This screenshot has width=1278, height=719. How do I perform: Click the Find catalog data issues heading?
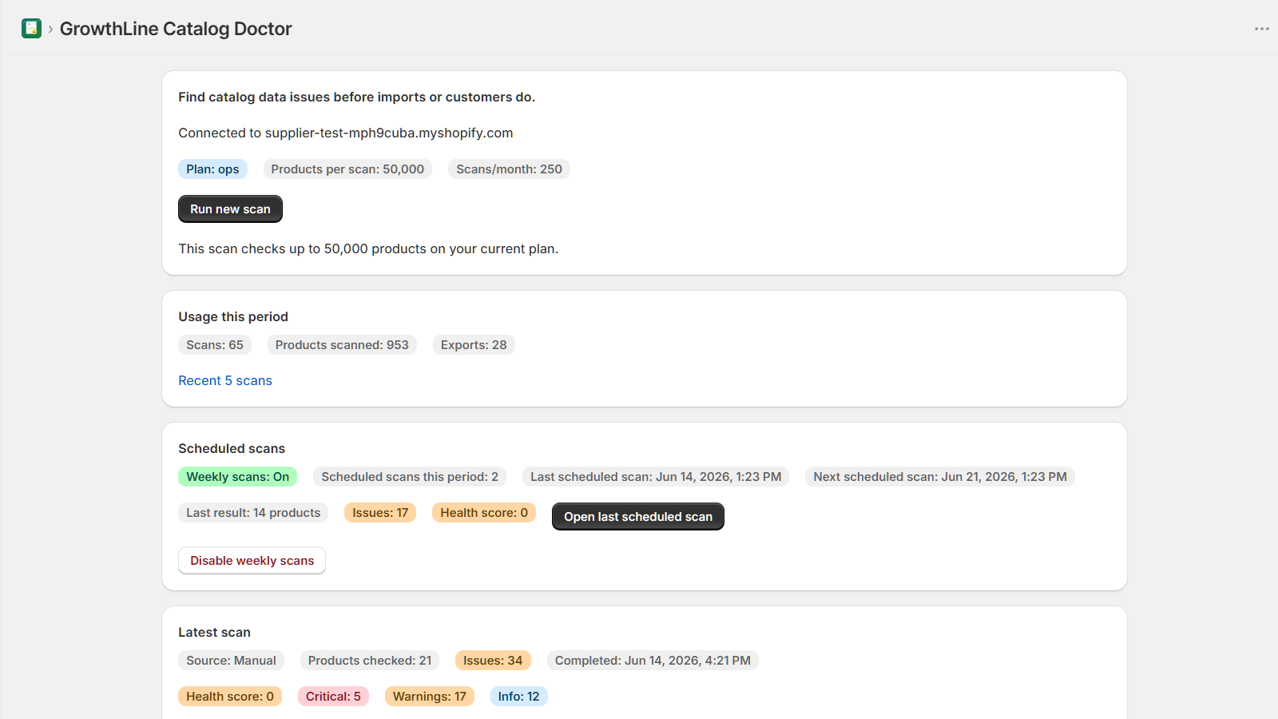point(356,97)
